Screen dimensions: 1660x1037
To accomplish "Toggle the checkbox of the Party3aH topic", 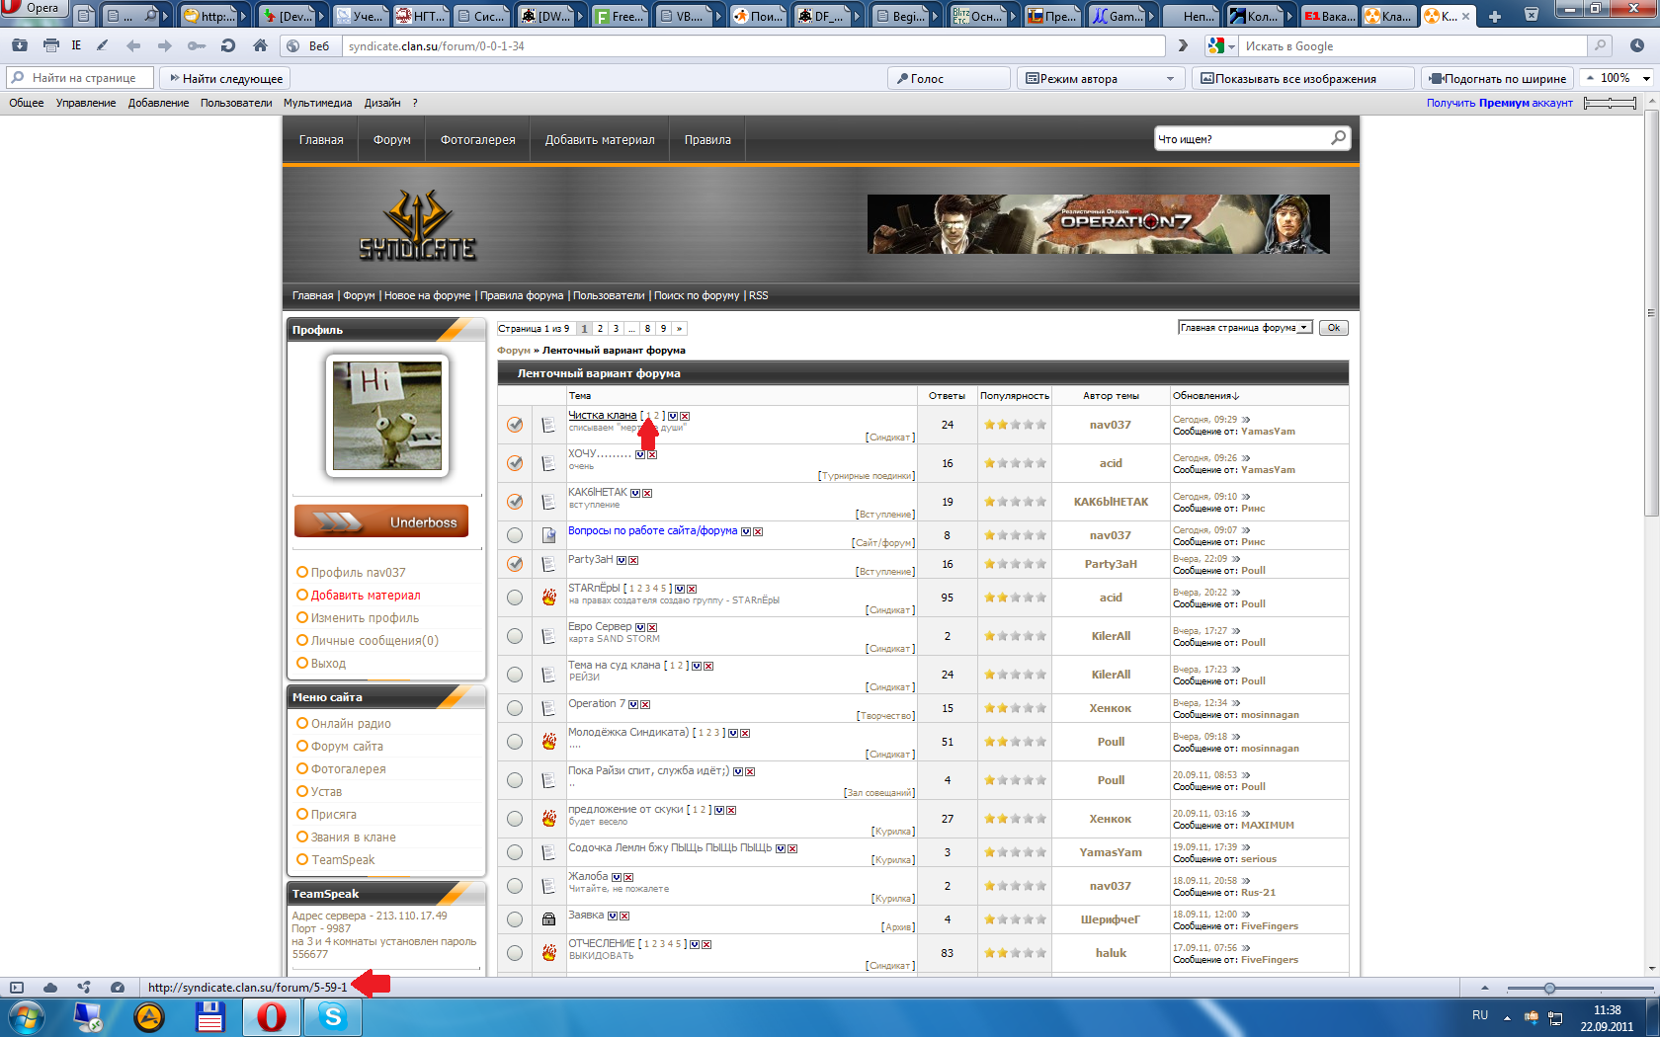I will point(514,563).
